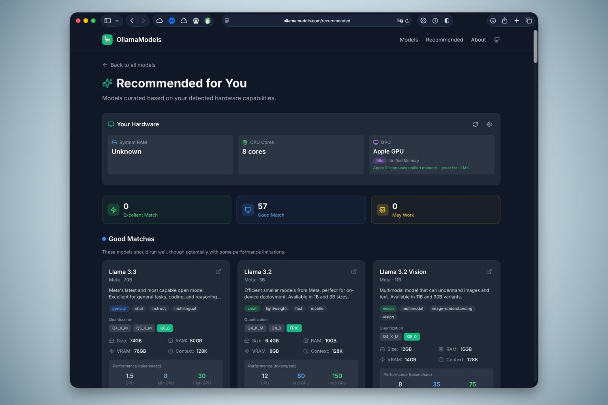Click the page menu icon in address bar
Viewport: 608px width, 405px height.
point(227,21)
